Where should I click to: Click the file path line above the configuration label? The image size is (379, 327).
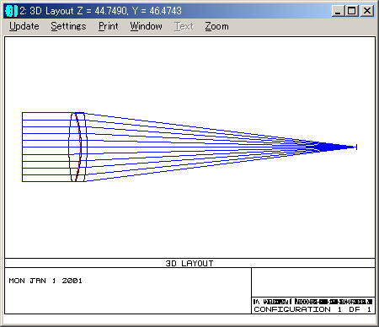pyautogui.click(x=313, y=302)
